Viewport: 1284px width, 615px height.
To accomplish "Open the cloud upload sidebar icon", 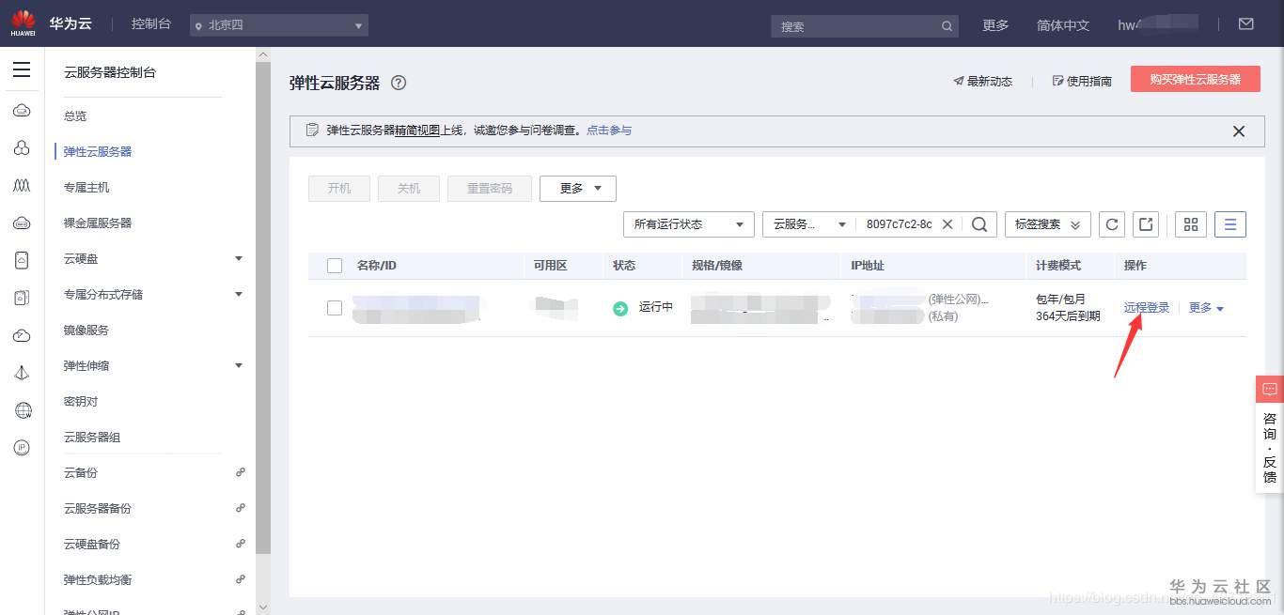I will (x=22, y=336).
